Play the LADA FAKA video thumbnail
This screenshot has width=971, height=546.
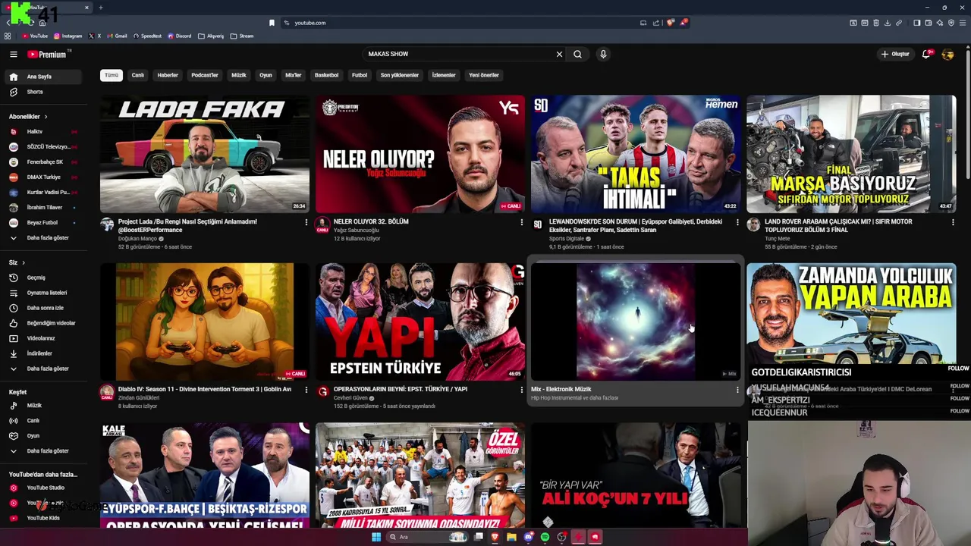coord(205,154)
